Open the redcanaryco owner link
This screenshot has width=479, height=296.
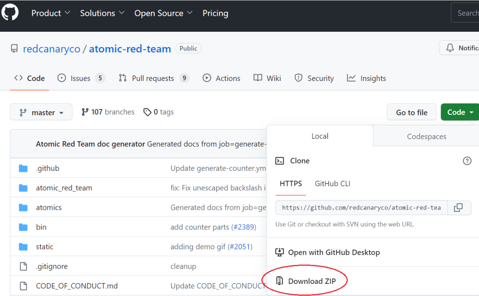click(51, 49)
